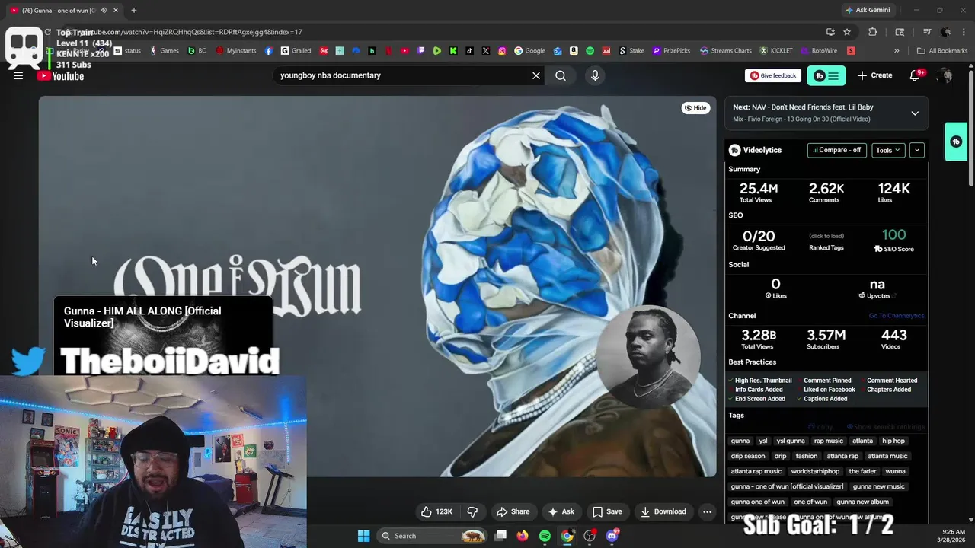Open Spotify from taskbar
The height and width of the screenshot is (548, 975).
pos(545,536)
